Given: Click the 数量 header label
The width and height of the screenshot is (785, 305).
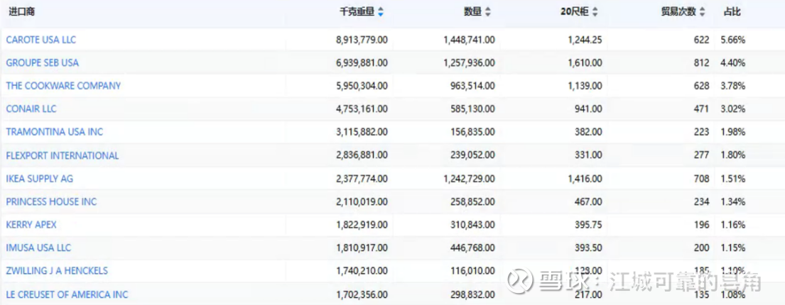Looking at the screenshot, I should [x=472, y=12].
